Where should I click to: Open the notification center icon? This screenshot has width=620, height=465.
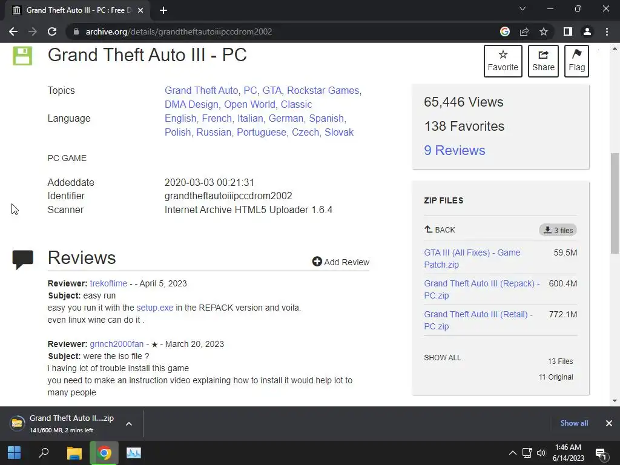601,453
